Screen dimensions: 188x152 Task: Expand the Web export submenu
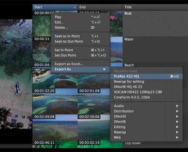(x=146, y=138)
